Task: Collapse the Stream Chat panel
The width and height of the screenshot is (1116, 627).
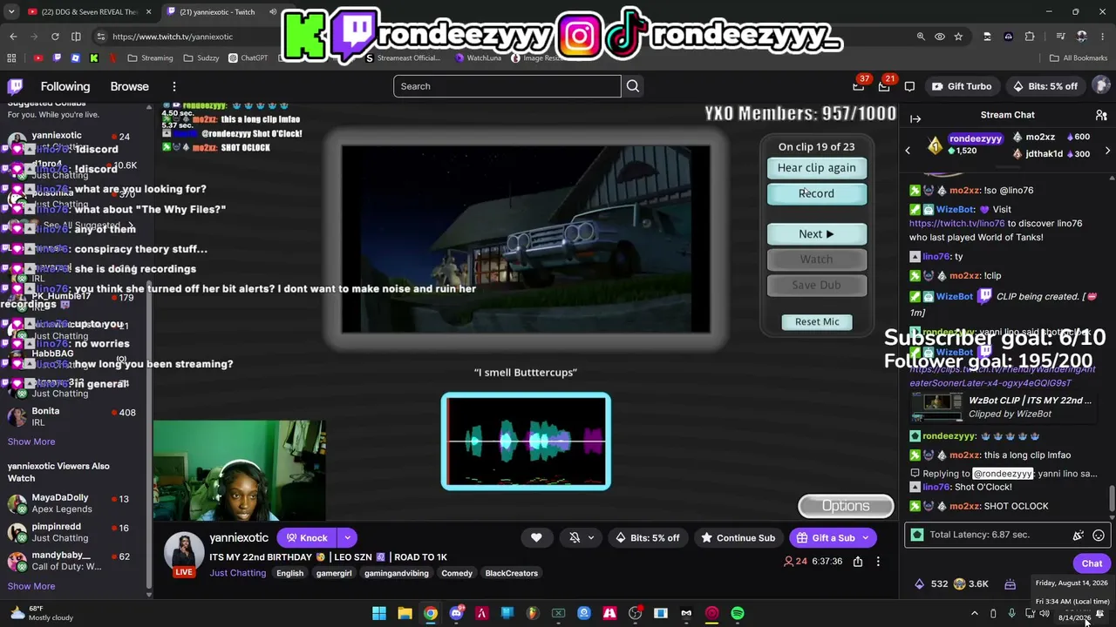Action: 915,118
